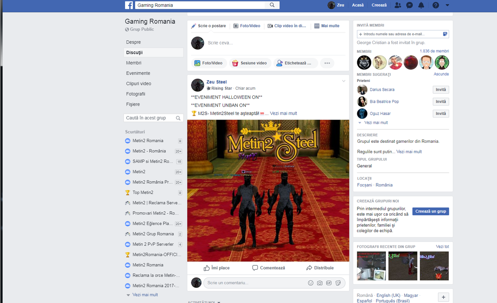Open the account settings dropdown arrow
Image resolution: width=497 pixels, height=303 pixels.
pyautogui.click(x=447, y=5)
